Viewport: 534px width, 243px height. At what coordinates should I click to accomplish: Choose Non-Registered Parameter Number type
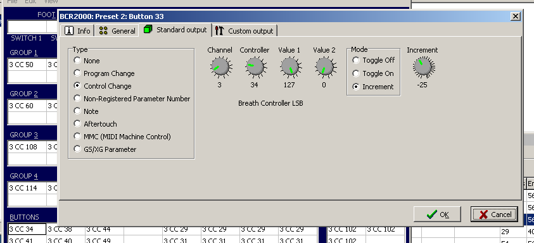(x=132, y=98)
